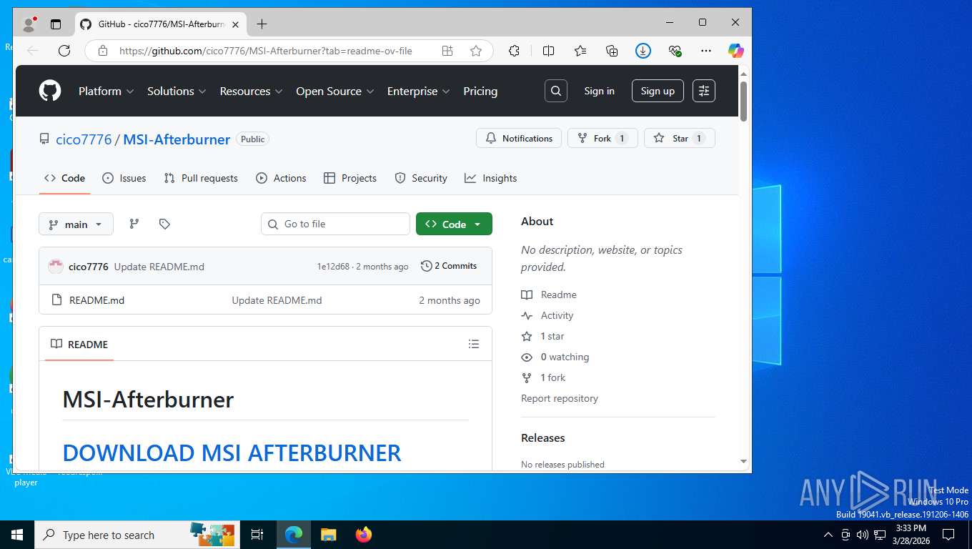Add this page to favorites star

pyautogui.click(x=476, y=51)
